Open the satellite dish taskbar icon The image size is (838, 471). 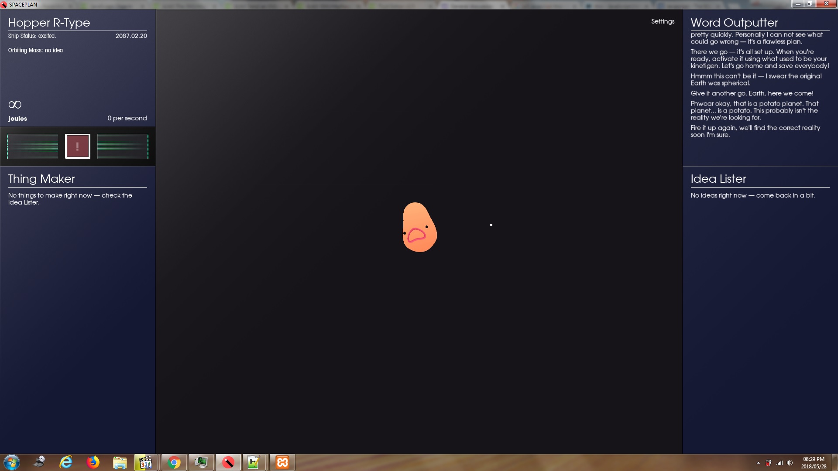point(39,461)
